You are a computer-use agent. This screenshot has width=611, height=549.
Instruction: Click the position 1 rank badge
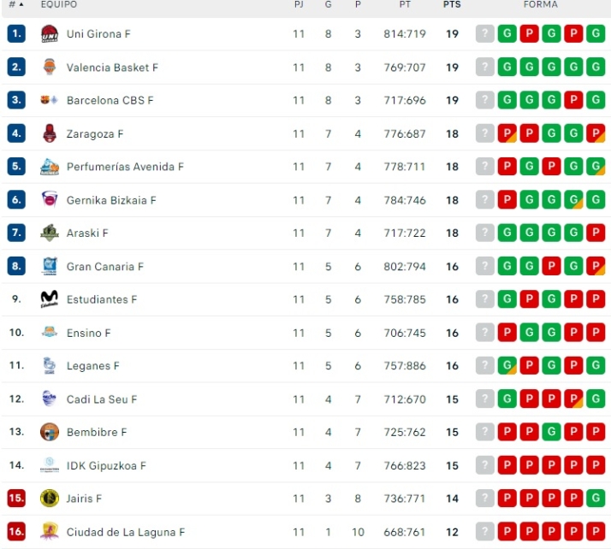pyautogui.click(x=16, y=34)
